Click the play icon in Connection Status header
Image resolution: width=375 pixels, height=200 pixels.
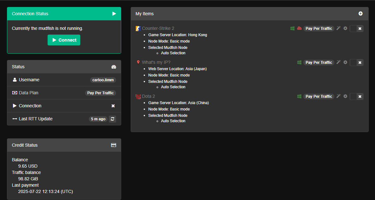point(114,14)
